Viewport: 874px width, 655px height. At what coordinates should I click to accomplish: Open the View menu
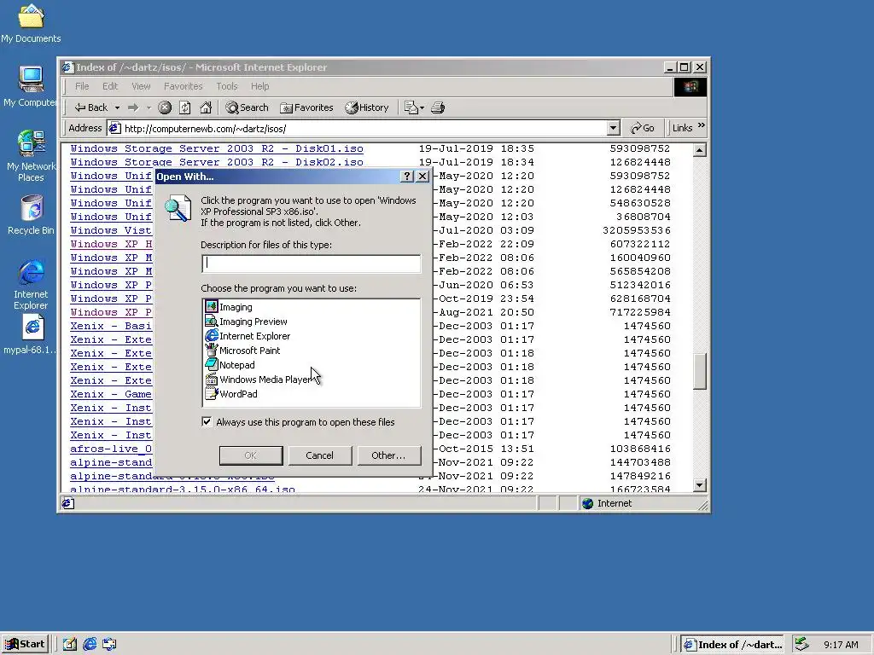(x=141, y=86)
